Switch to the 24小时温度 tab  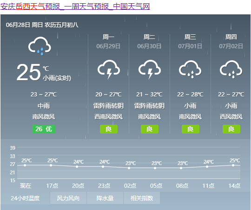tap(25, 198)
